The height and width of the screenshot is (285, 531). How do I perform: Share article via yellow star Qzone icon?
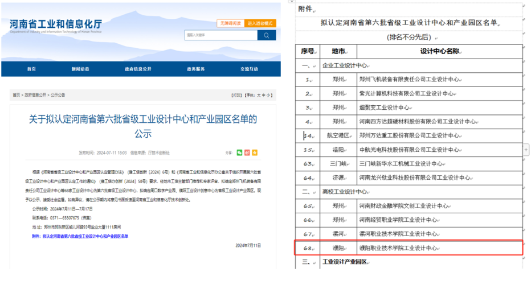[255, 153]
